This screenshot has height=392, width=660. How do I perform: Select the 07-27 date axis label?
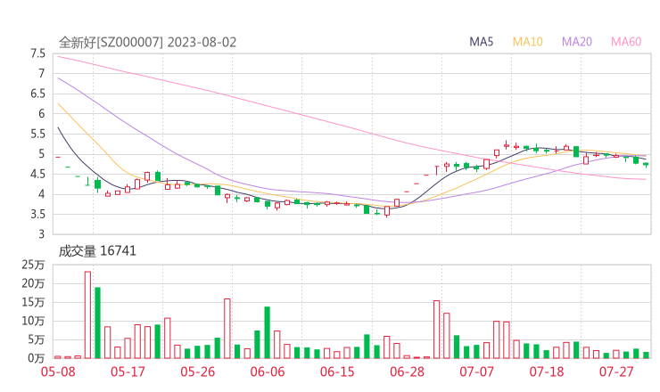point(616,372)
